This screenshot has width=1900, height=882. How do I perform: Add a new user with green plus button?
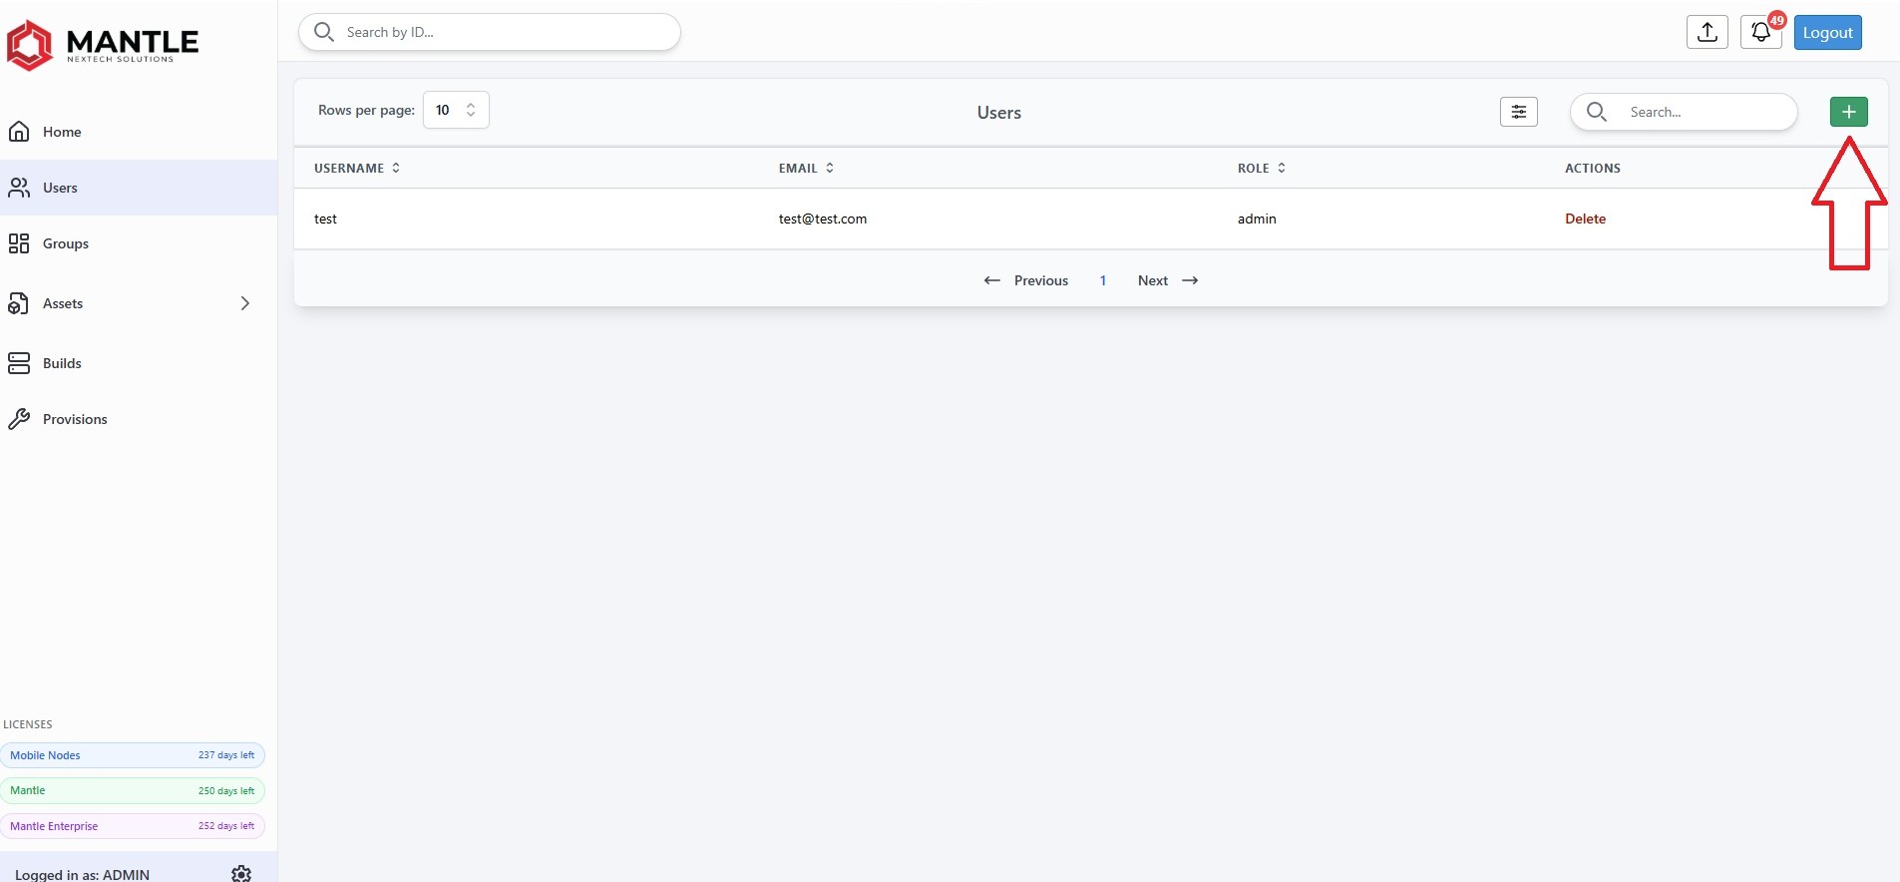coord(1849,112)
